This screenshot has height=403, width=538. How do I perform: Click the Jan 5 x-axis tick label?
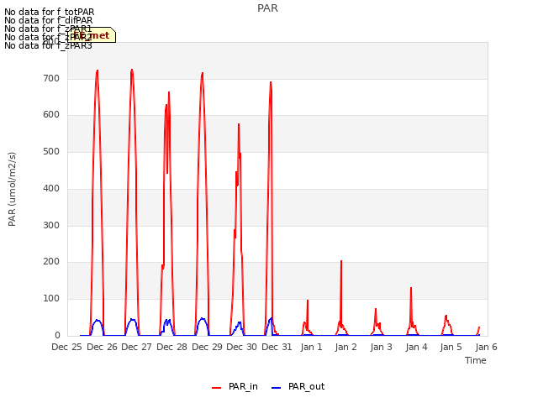pyautogui.click(x=451, y=347)
